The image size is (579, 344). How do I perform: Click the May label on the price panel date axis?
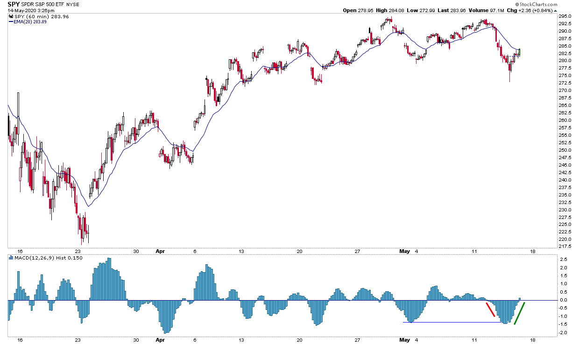coord(404,251)
